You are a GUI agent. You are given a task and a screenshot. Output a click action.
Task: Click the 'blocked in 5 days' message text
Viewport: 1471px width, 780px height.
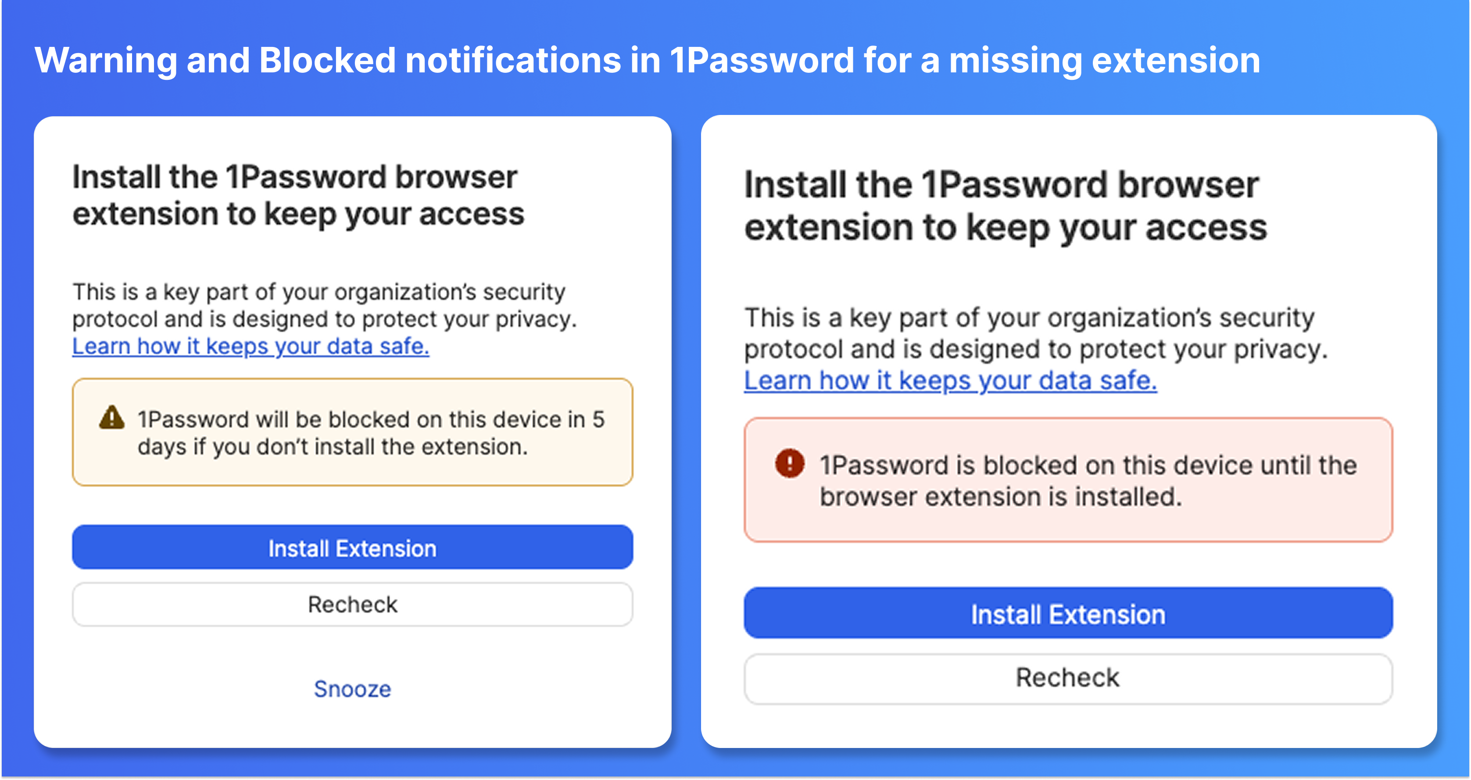click(371, 433)
